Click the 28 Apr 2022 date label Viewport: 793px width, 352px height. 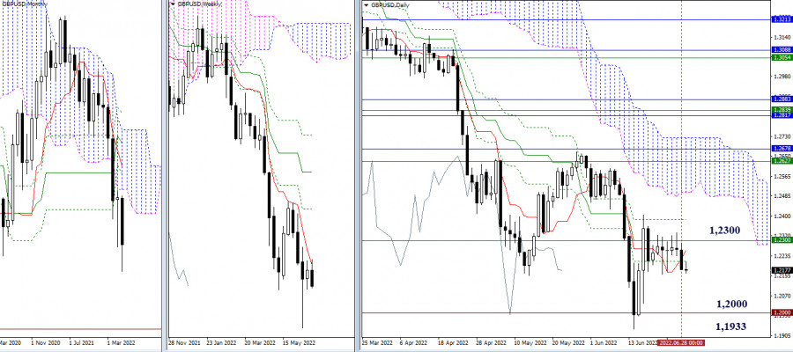coord(490,342)
